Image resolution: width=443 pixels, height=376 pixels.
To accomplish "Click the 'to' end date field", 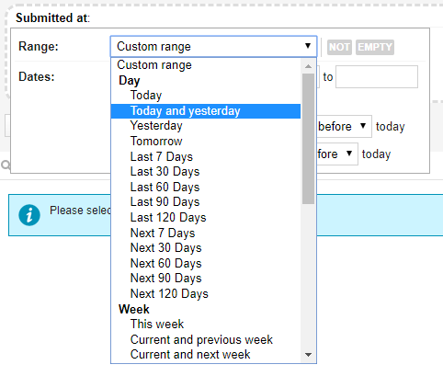I will point(377,76).
